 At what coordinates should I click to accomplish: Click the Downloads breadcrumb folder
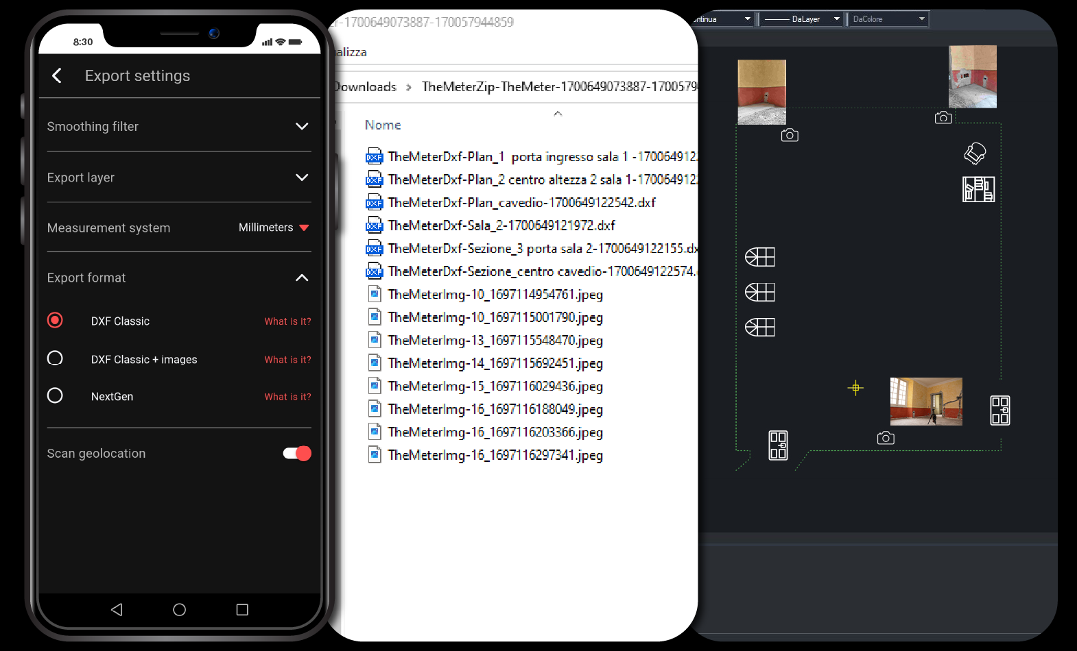pyautogui.click(x=365, y=87)
